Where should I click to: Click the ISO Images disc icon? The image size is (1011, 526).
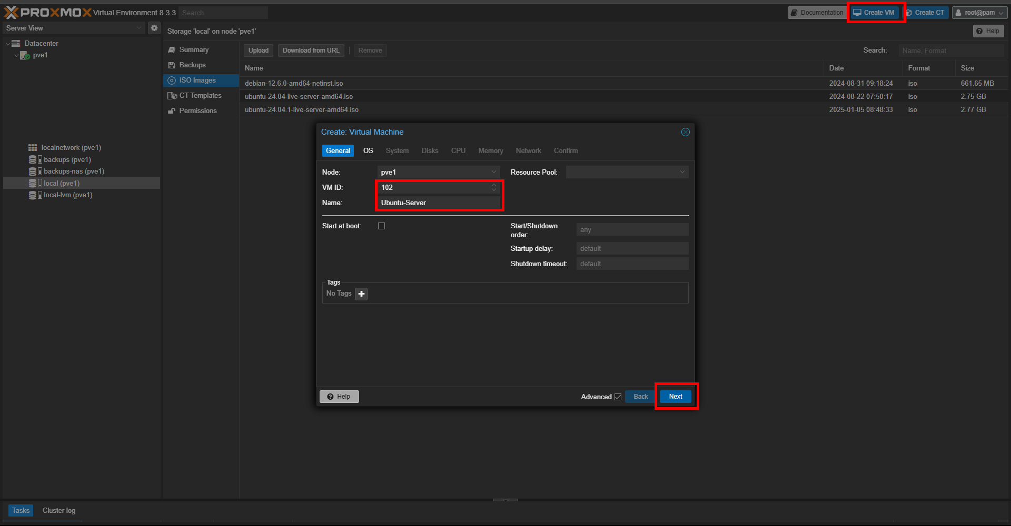click(x=172, y=80)
